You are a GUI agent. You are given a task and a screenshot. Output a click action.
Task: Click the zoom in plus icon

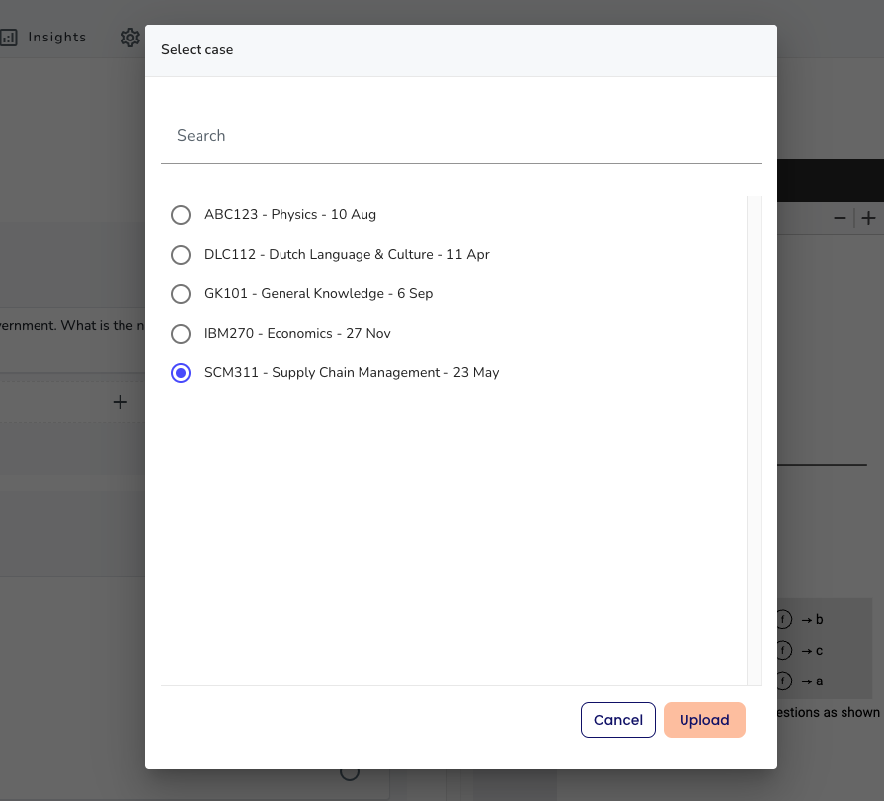click(868, 218)
